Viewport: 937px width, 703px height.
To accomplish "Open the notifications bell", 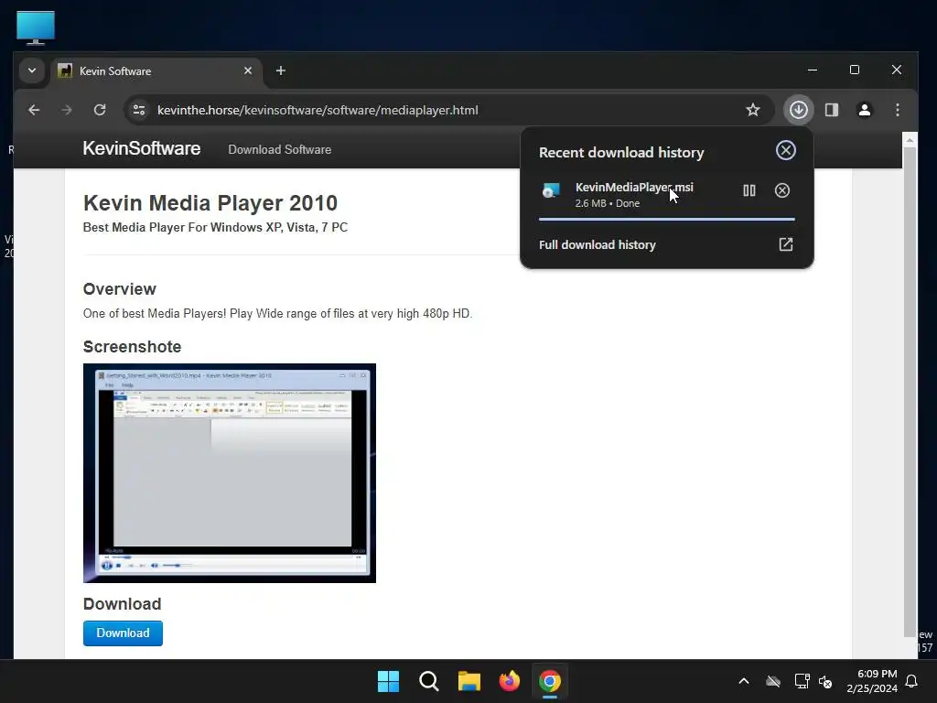I will 911,681.
